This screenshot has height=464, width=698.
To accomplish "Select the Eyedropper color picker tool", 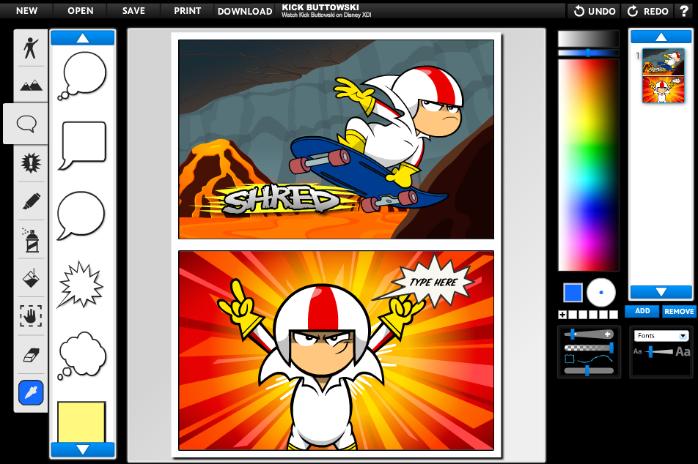I will (x=31, y=392).
